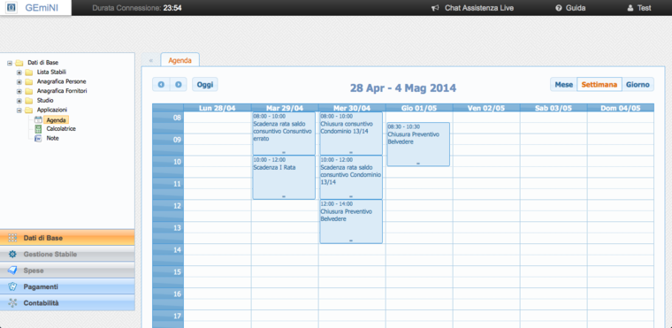Open the Scadenza I Rata event
The width and height of the screenshot is (672, 328).
284,177
